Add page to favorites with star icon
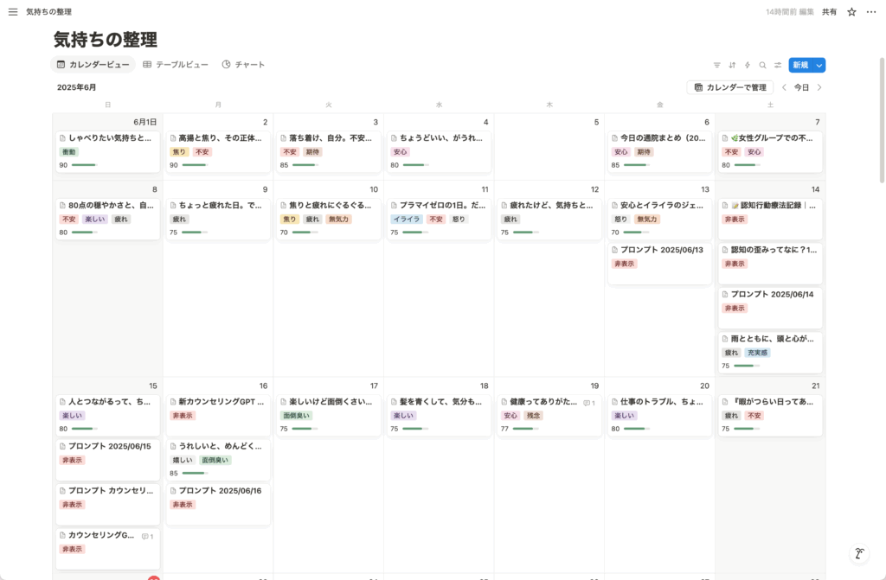Image resolution: width=886 pixels, height=580 pixels. (851, 12)
